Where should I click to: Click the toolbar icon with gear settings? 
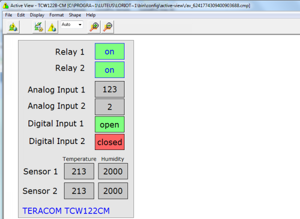click(x=39, y=27)
